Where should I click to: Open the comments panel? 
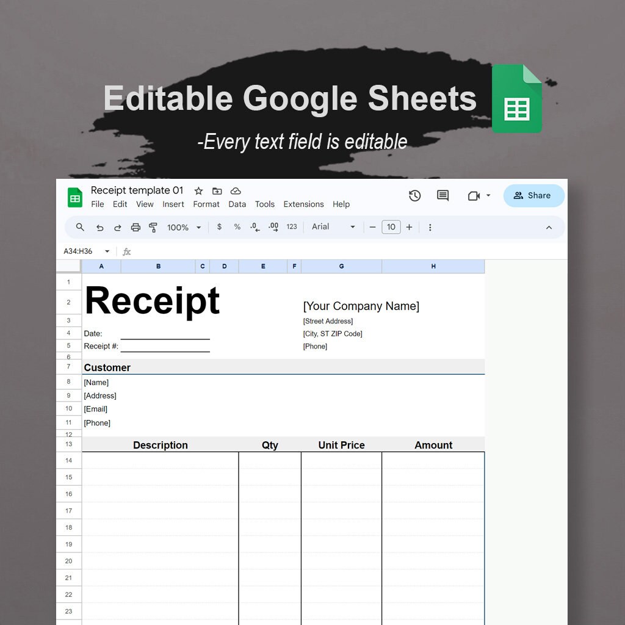click(x=441, y=195)
